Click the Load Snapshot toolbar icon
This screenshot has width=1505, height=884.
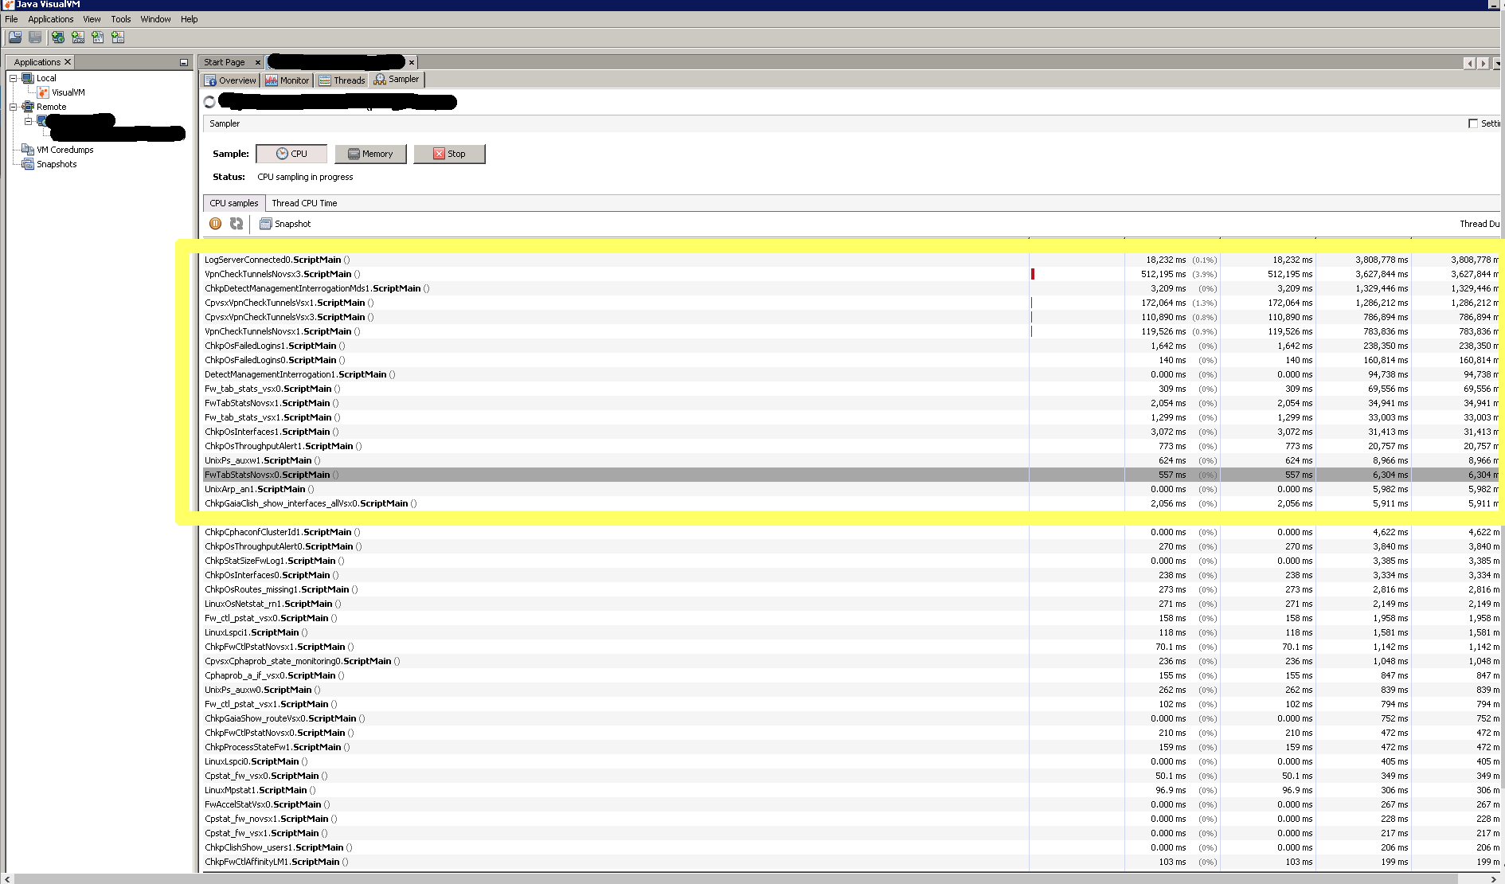[x=15, y=37]
